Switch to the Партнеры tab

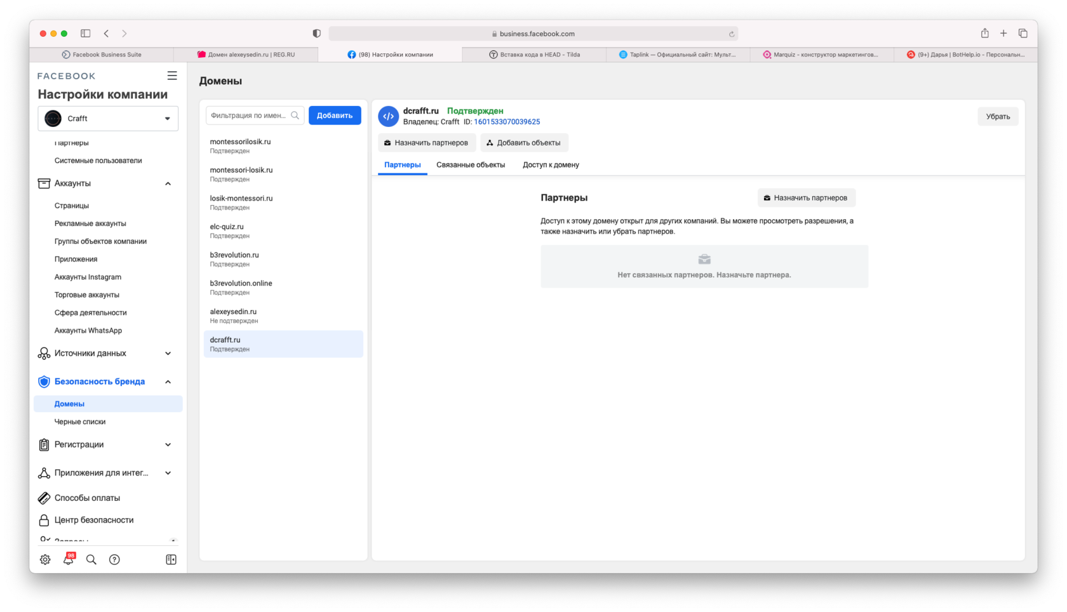(x=402, y=164)
